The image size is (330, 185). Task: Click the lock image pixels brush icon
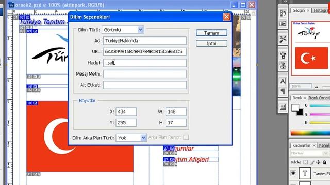pyautogui.click(x=312, y=162)
